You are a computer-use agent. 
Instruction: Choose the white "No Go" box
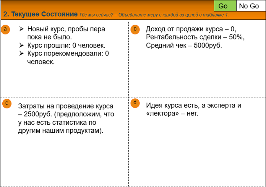tap(249, 6)
